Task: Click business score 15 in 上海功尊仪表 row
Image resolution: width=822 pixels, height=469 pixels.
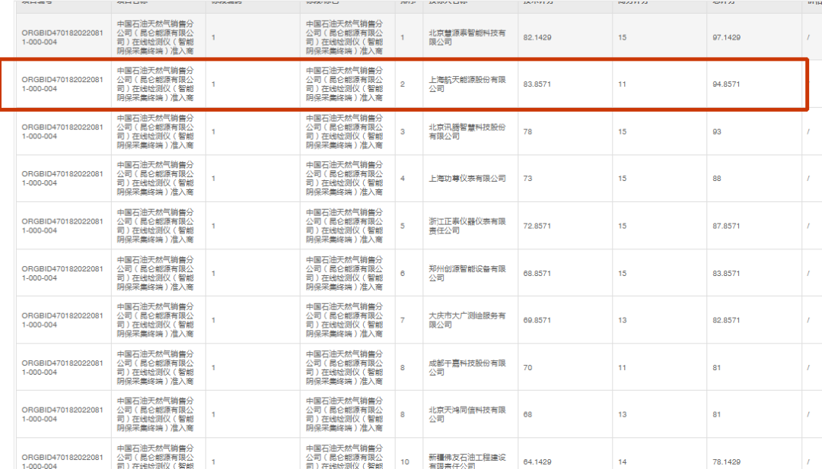Action: tap(623, 179)
